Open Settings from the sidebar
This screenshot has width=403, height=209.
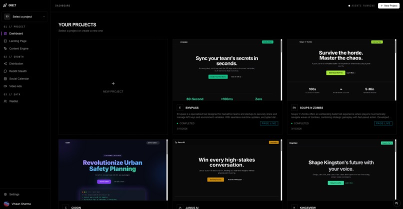(x=14, y=194)
